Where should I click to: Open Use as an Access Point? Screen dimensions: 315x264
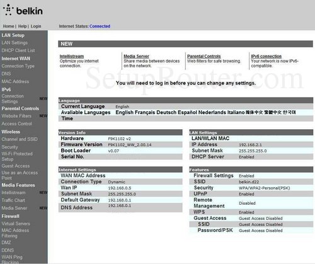tap(20, 175)
